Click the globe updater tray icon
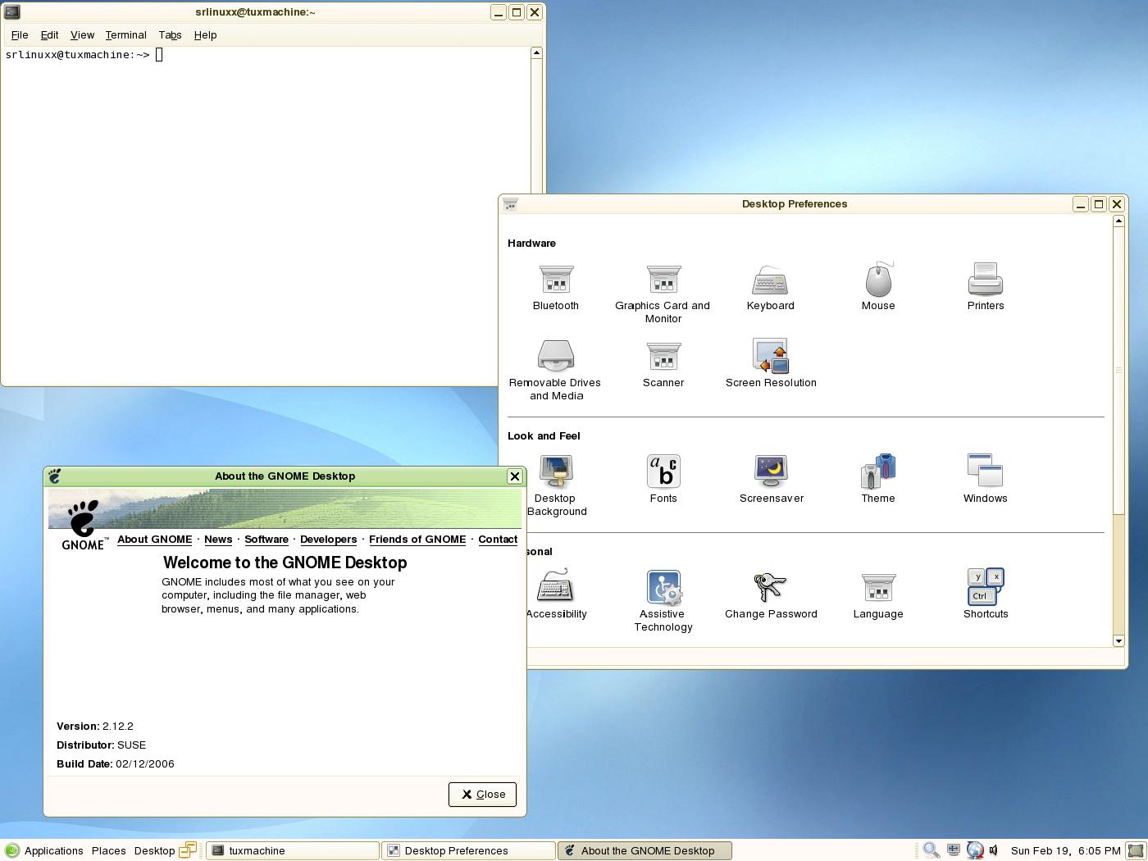Screen dimensions: 1148x861 point(974,850)
